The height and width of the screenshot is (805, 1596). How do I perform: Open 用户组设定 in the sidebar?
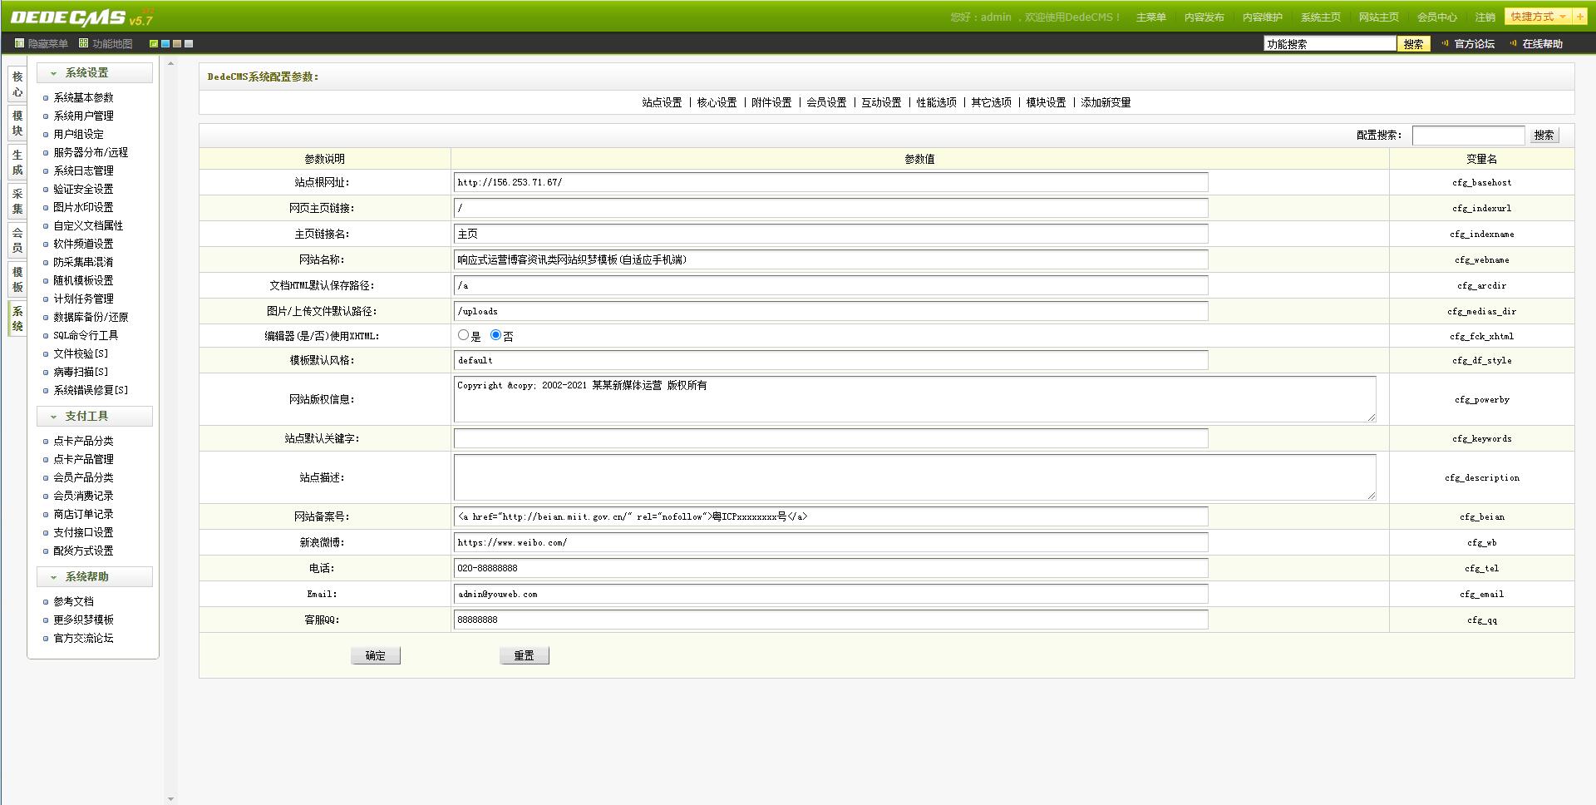pyautogui.click(x=78, y=134)
